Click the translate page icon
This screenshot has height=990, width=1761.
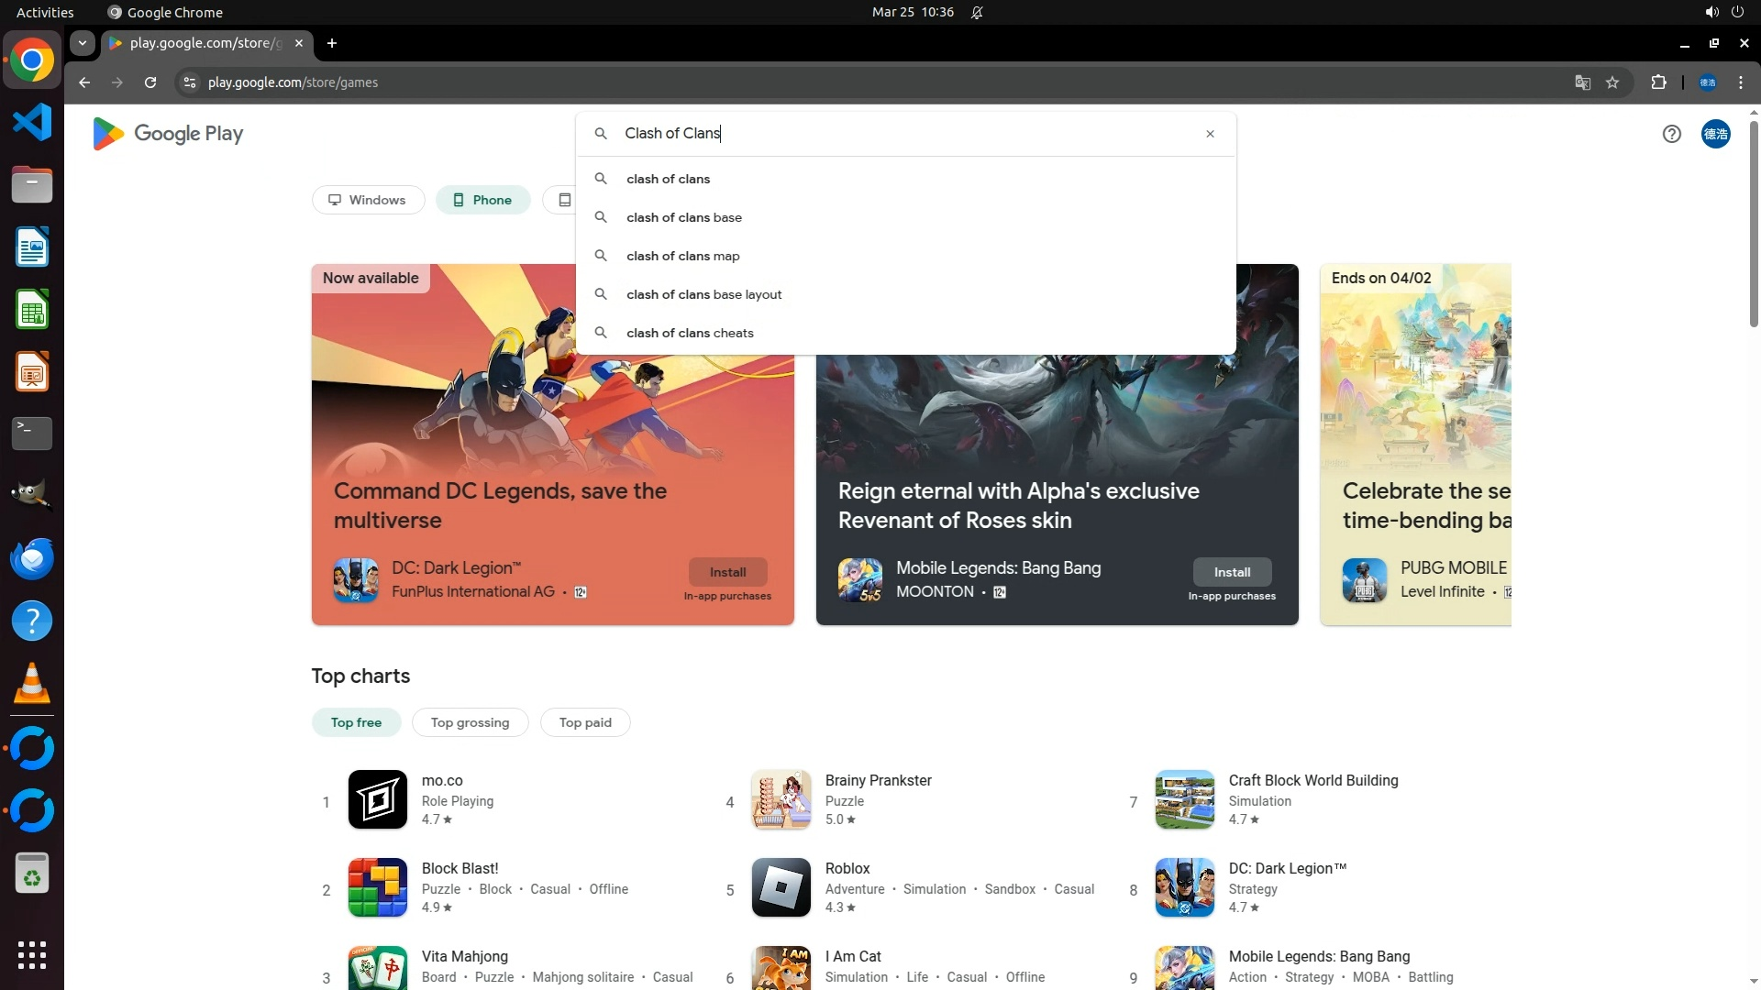tap(1582, 82)
